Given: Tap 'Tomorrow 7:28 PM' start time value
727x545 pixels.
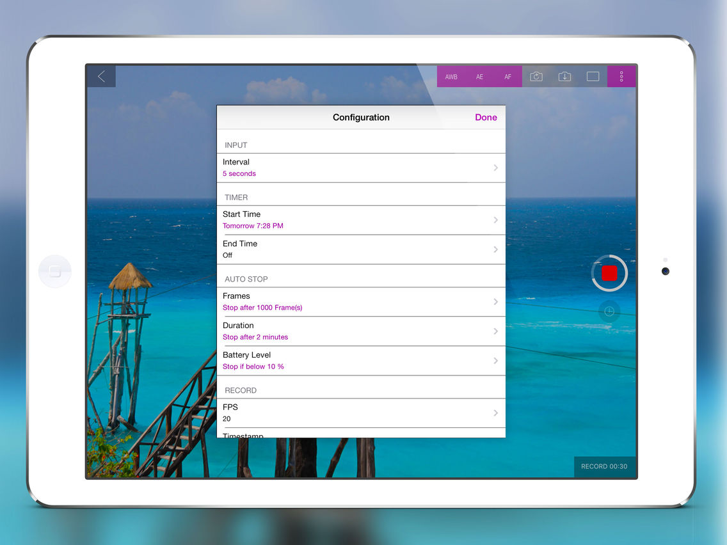Looking at the screenshot, I should (253, 226).
